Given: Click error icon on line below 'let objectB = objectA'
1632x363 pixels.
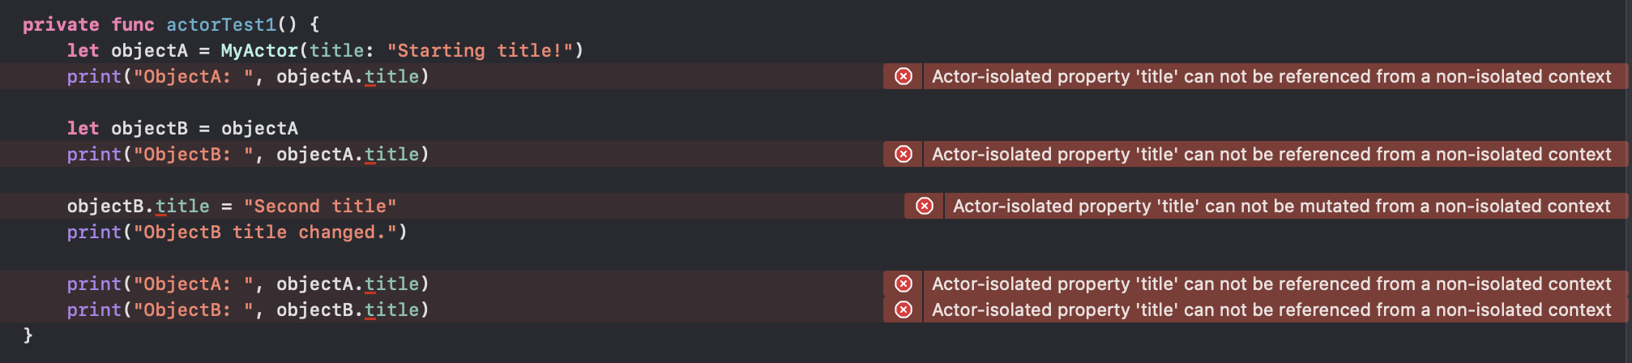Looking at the screenshot, I should tap(903, 154).
